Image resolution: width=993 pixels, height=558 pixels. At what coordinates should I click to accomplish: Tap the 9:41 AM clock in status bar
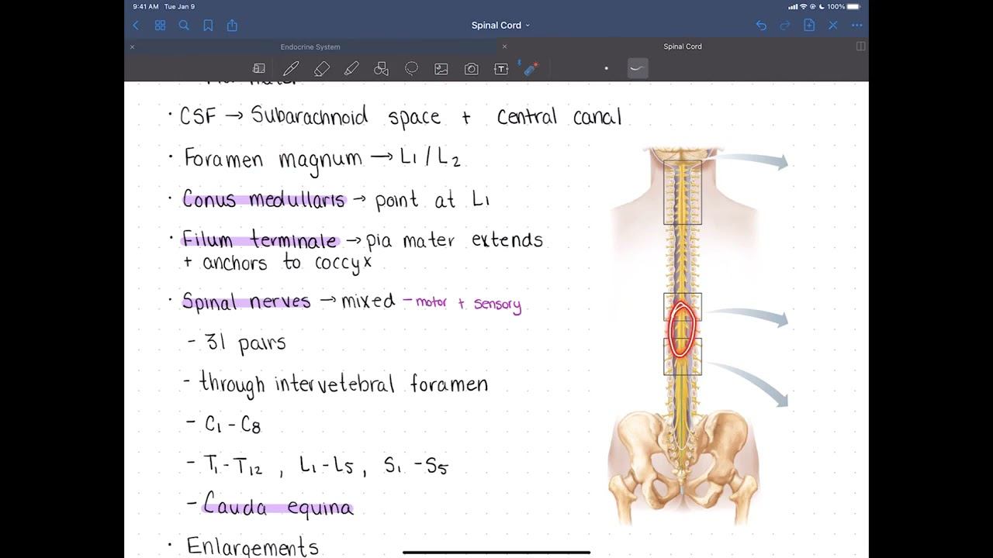click(x=146, y=6)
